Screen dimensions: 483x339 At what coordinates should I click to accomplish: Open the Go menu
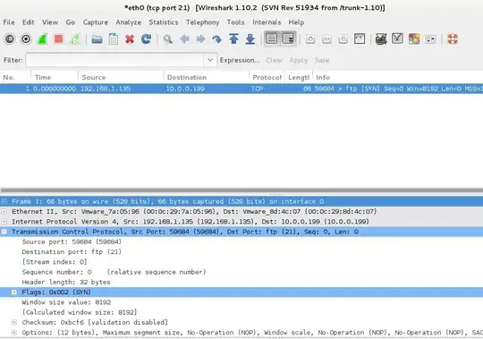[71, 22]
